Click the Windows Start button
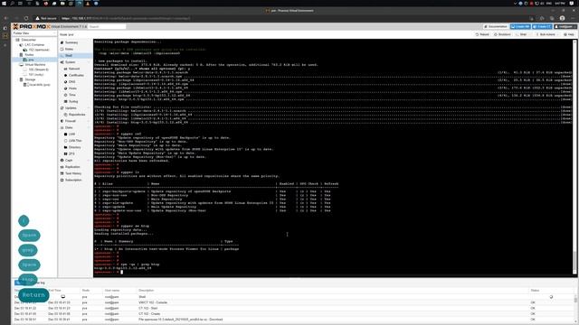This screenshot has width=579, height=325. [4, 4]
